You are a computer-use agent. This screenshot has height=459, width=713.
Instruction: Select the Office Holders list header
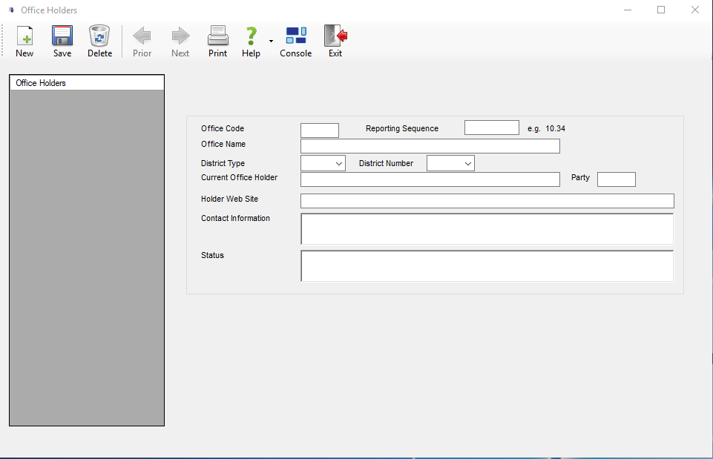(x=87, y=83)
